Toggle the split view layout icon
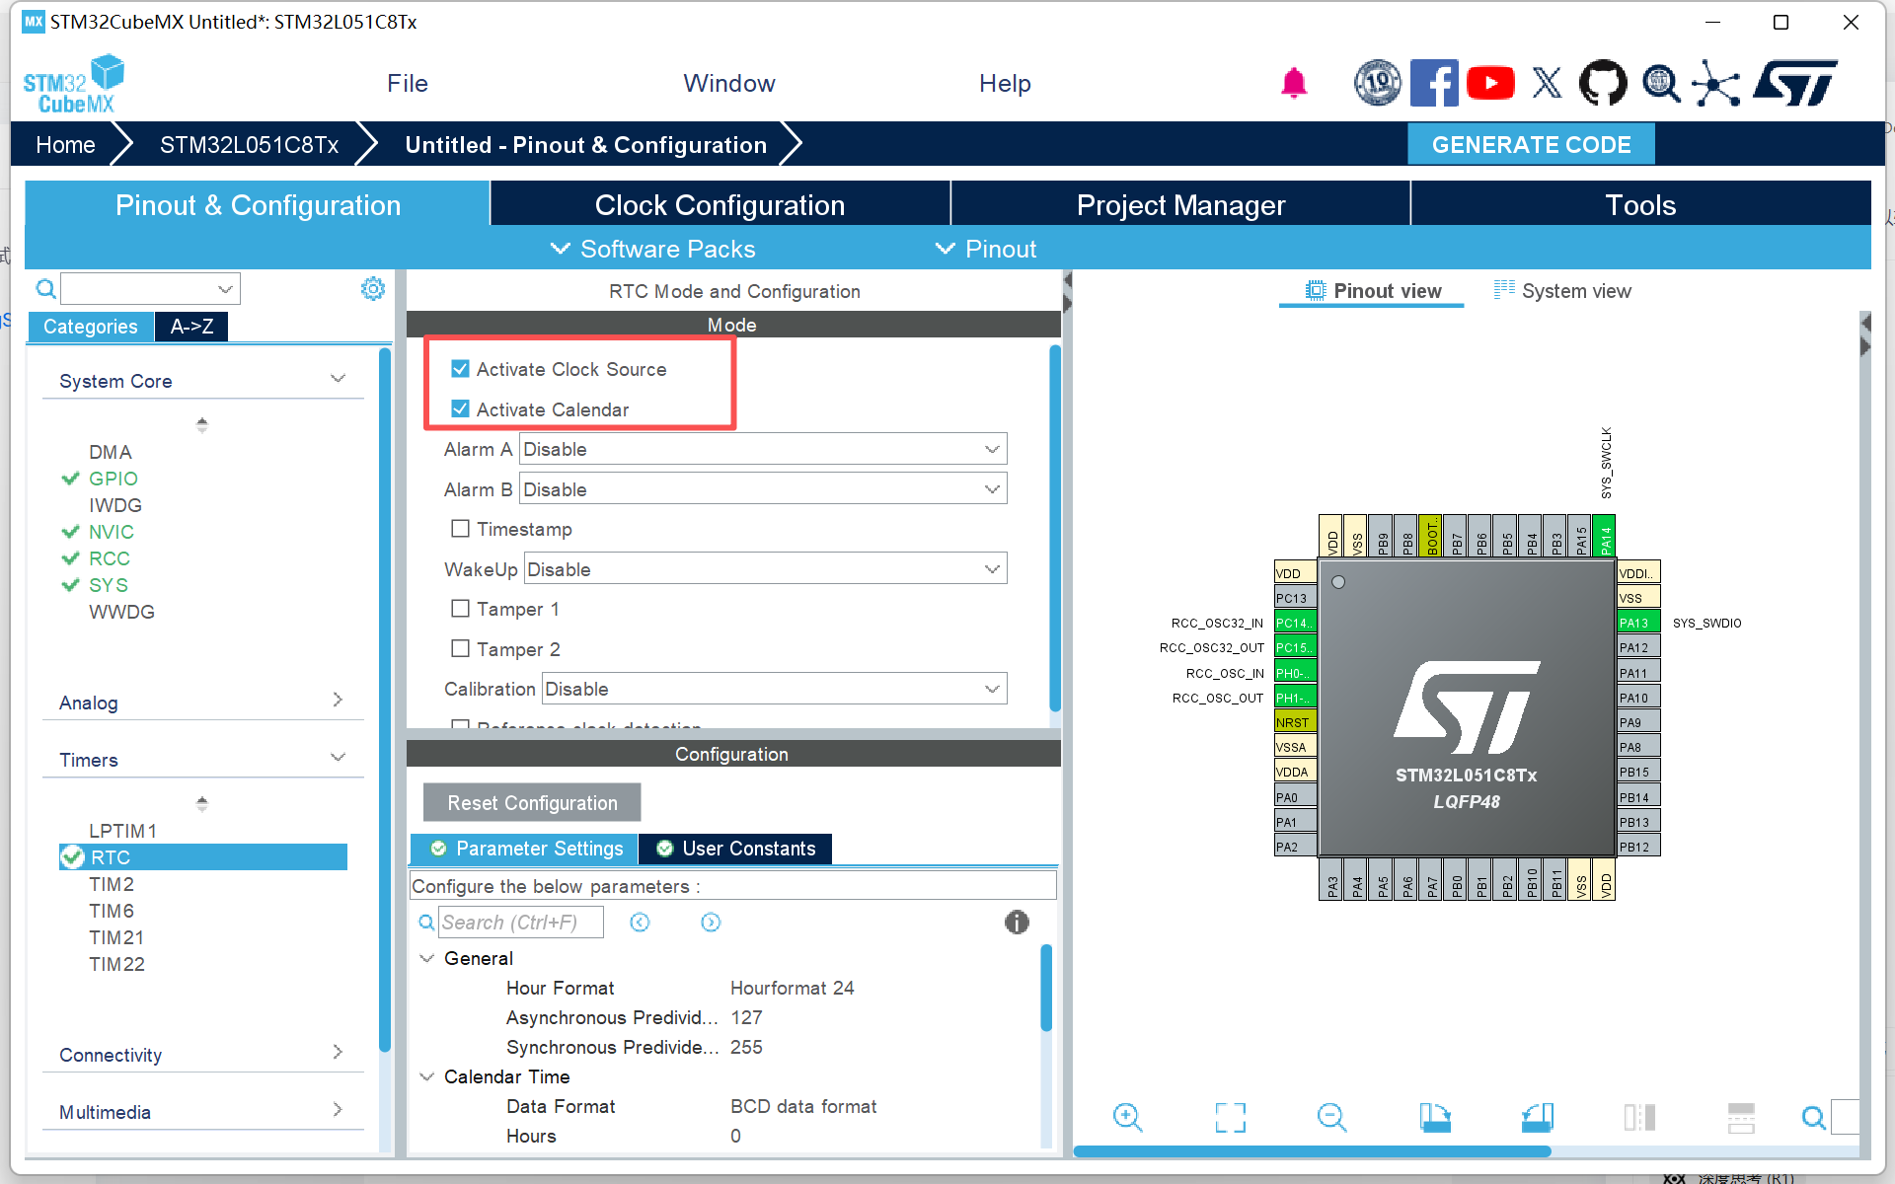 [1639, 1117]
